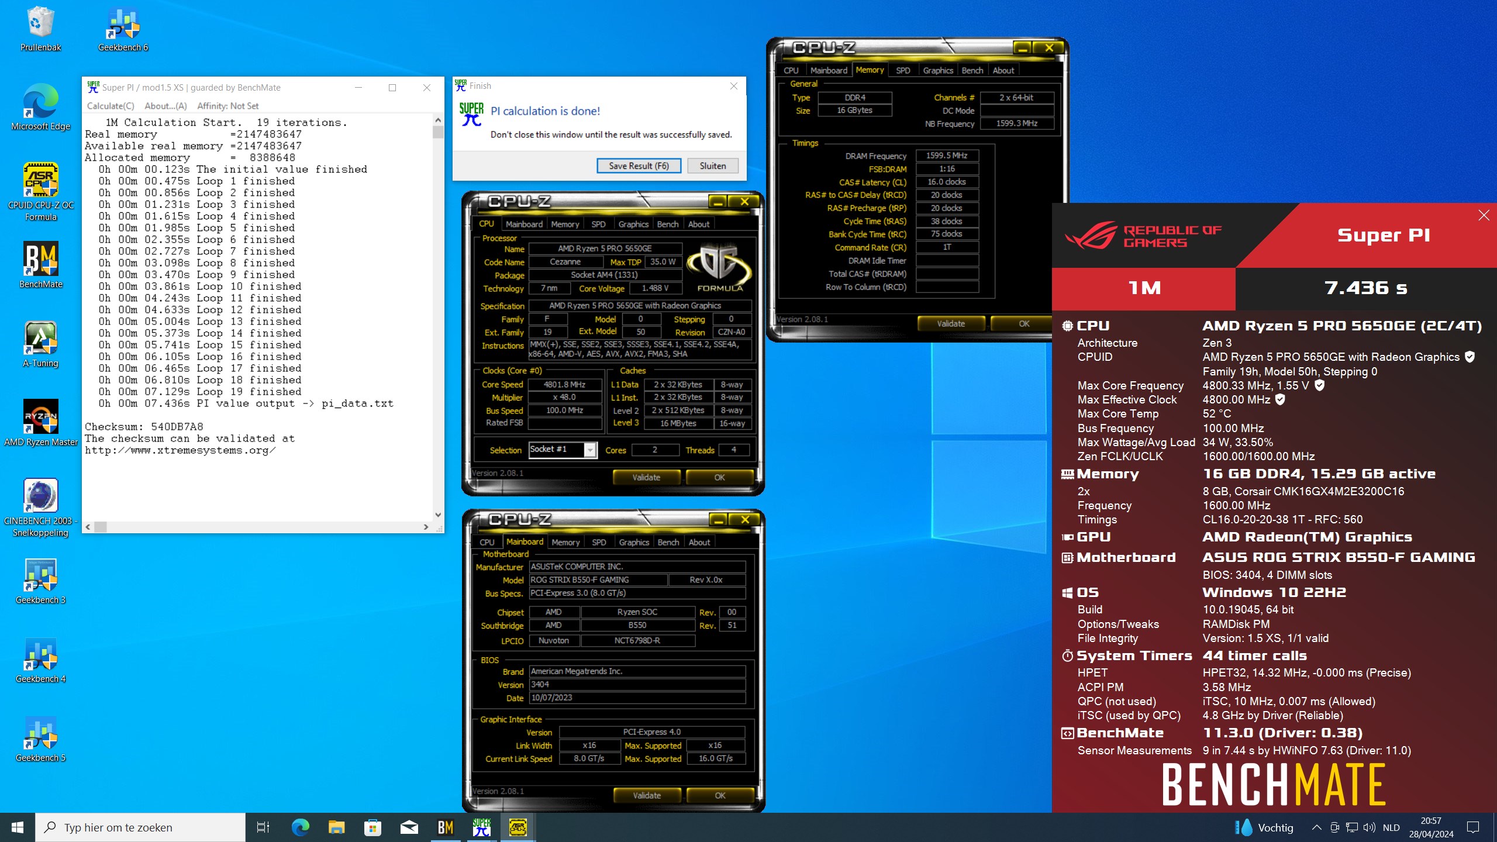Click OK in CPU-Z processor window
This screenshot has width=1497, height=842.
(719, 477)
